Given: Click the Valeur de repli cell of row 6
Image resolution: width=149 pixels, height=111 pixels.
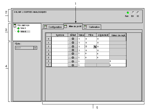Looking at the screenshot, I should pyautogui.click(x=118, y=61).
